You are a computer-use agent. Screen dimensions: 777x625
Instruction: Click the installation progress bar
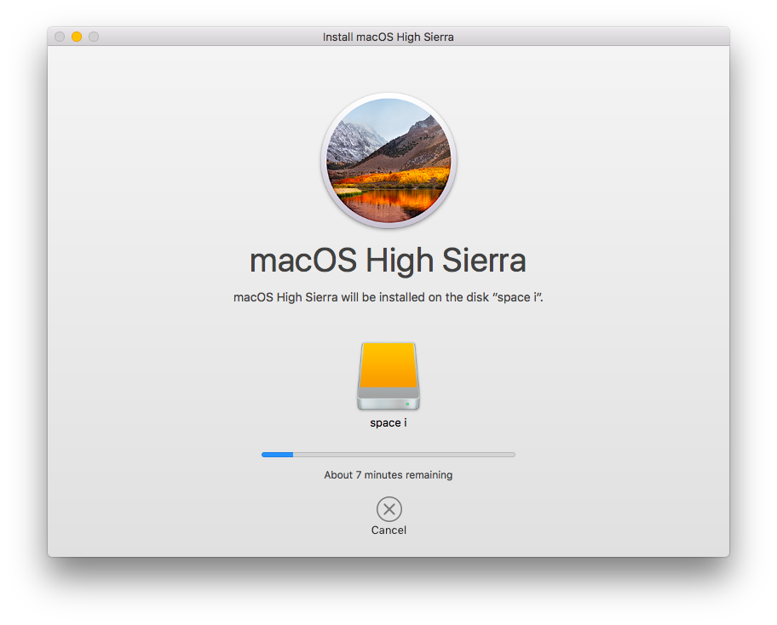[x=388, y=454]
